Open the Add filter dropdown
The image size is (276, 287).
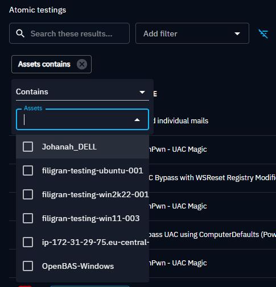pyautogui.click(x=192, y=34)
